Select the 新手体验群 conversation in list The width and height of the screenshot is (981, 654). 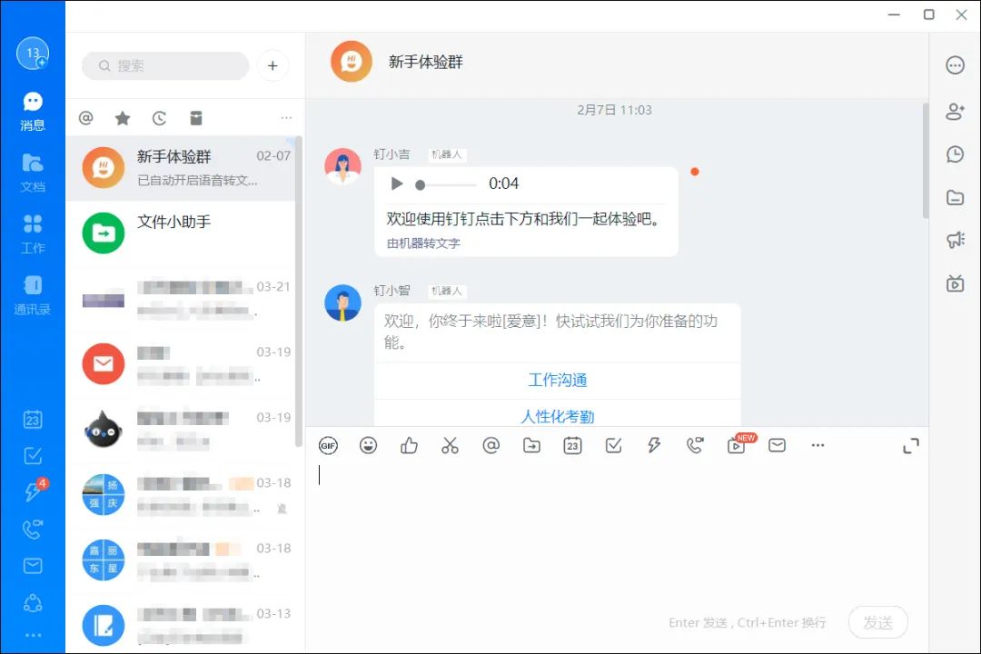pos(181,168)
